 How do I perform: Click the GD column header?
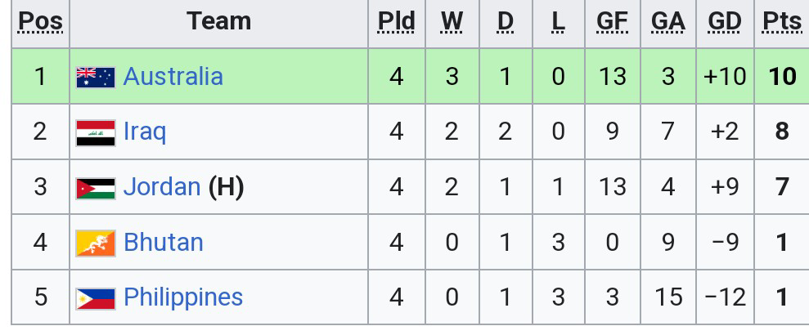pos(724,22)
